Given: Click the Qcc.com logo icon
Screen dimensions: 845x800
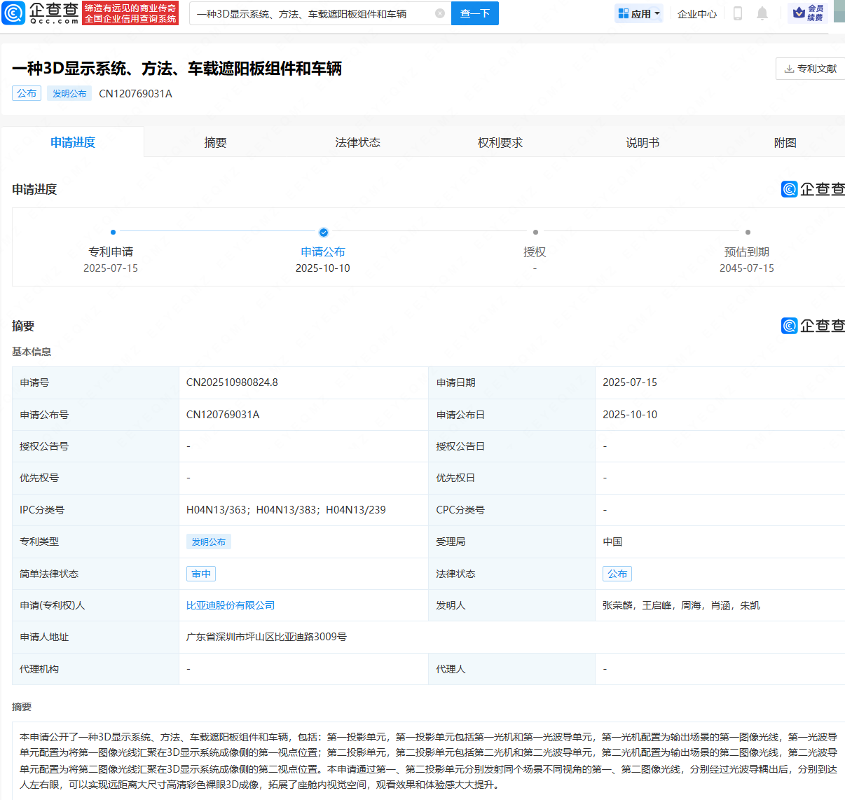Looking at the screenshot, I should click(x=13, y=13).
